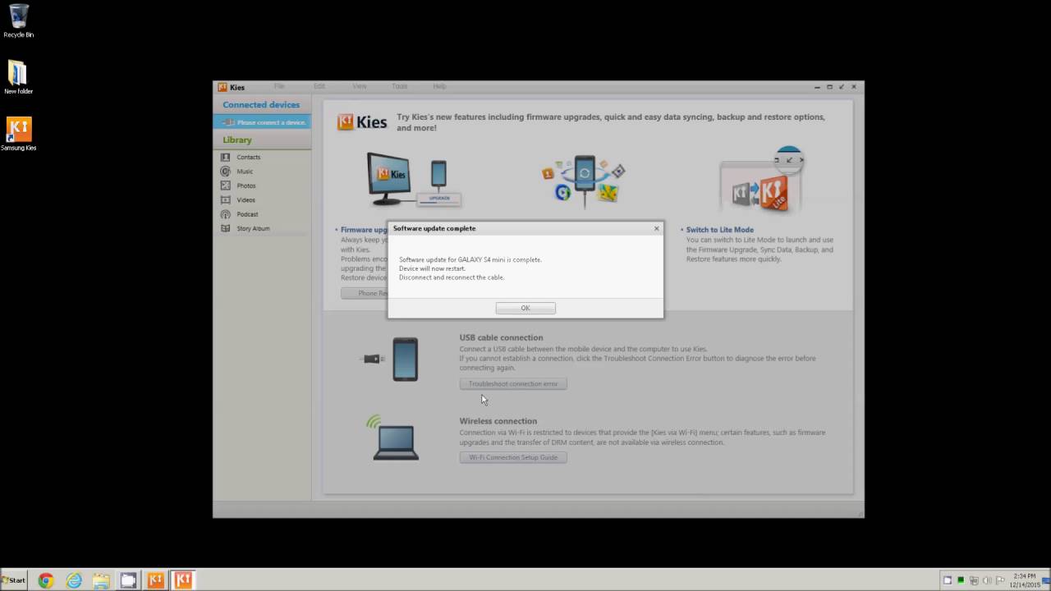Viewport: 1051px width, 591px height.
Task: Select the New folder desktop icon
Action: click(x=18, y=77)
